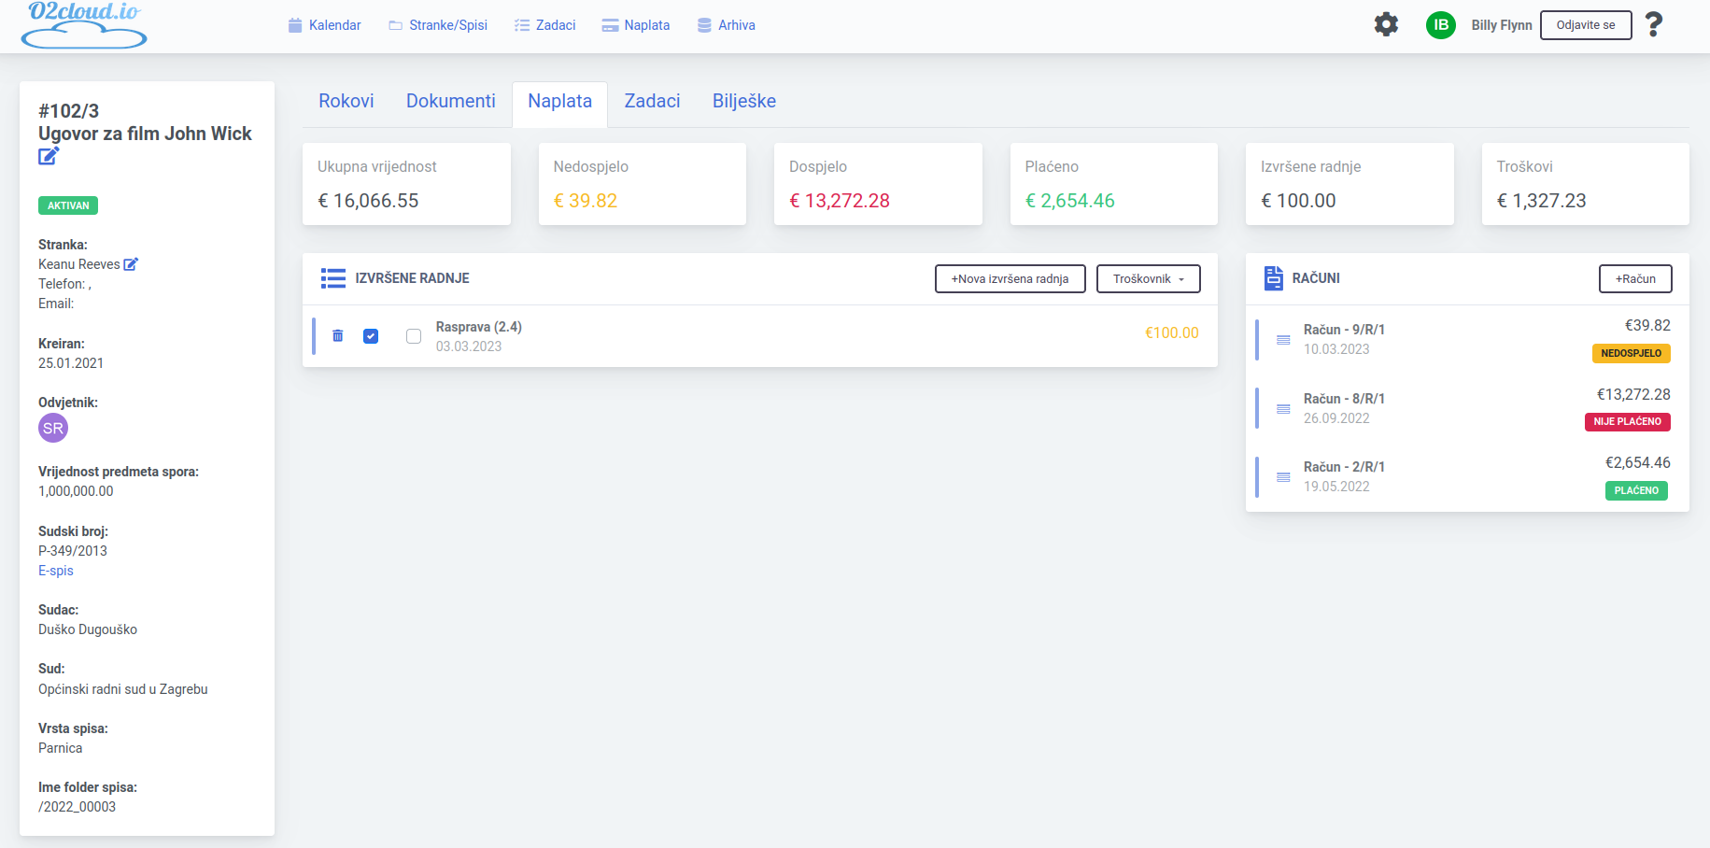Log out using Odjavite se button
This screenshot has height=848, width=1710.
coord(1585,25)
